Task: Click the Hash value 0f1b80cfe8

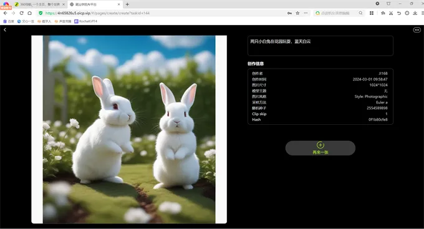Action: tap(378, 120)
